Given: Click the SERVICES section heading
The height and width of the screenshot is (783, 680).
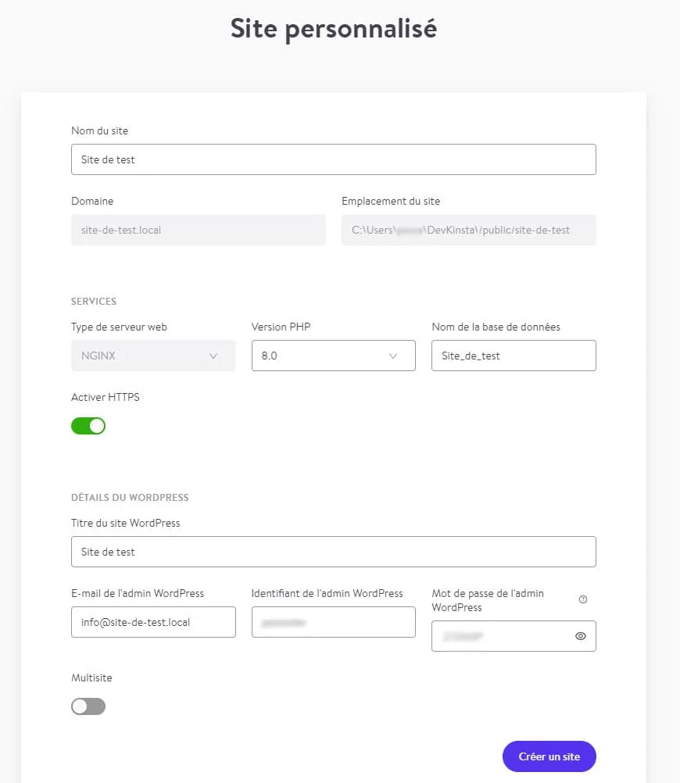Looking at the screenshot, I should (94, 301).
